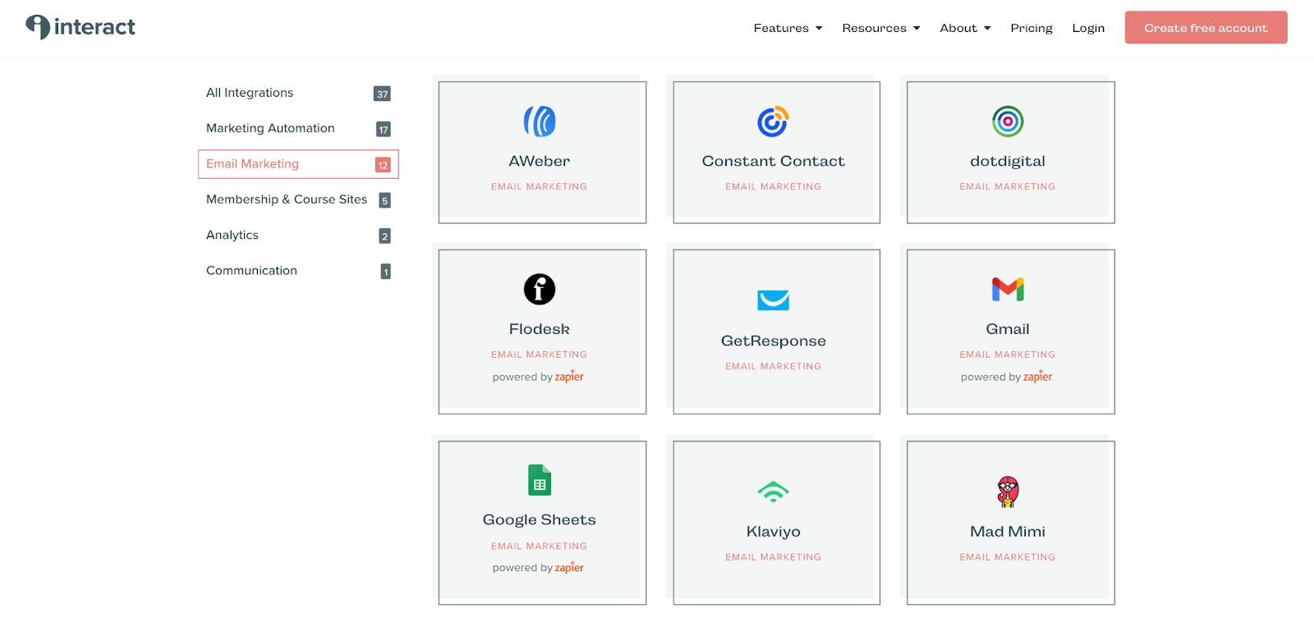This screenshot has width=1314, height=618.
Task: Click EMAIL MARKETING label under AWeber
Action: (x=540, y=187)
